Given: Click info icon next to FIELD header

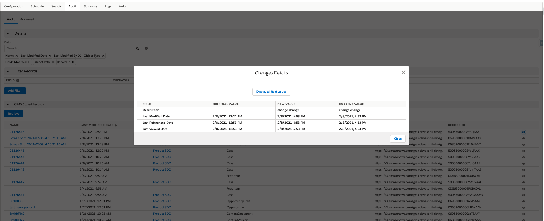Looking at the screenshot, I should [18, 80].
